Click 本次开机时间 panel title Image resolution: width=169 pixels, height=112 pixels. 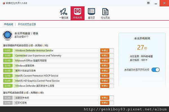pyautogui.click(x=142, y=38)
